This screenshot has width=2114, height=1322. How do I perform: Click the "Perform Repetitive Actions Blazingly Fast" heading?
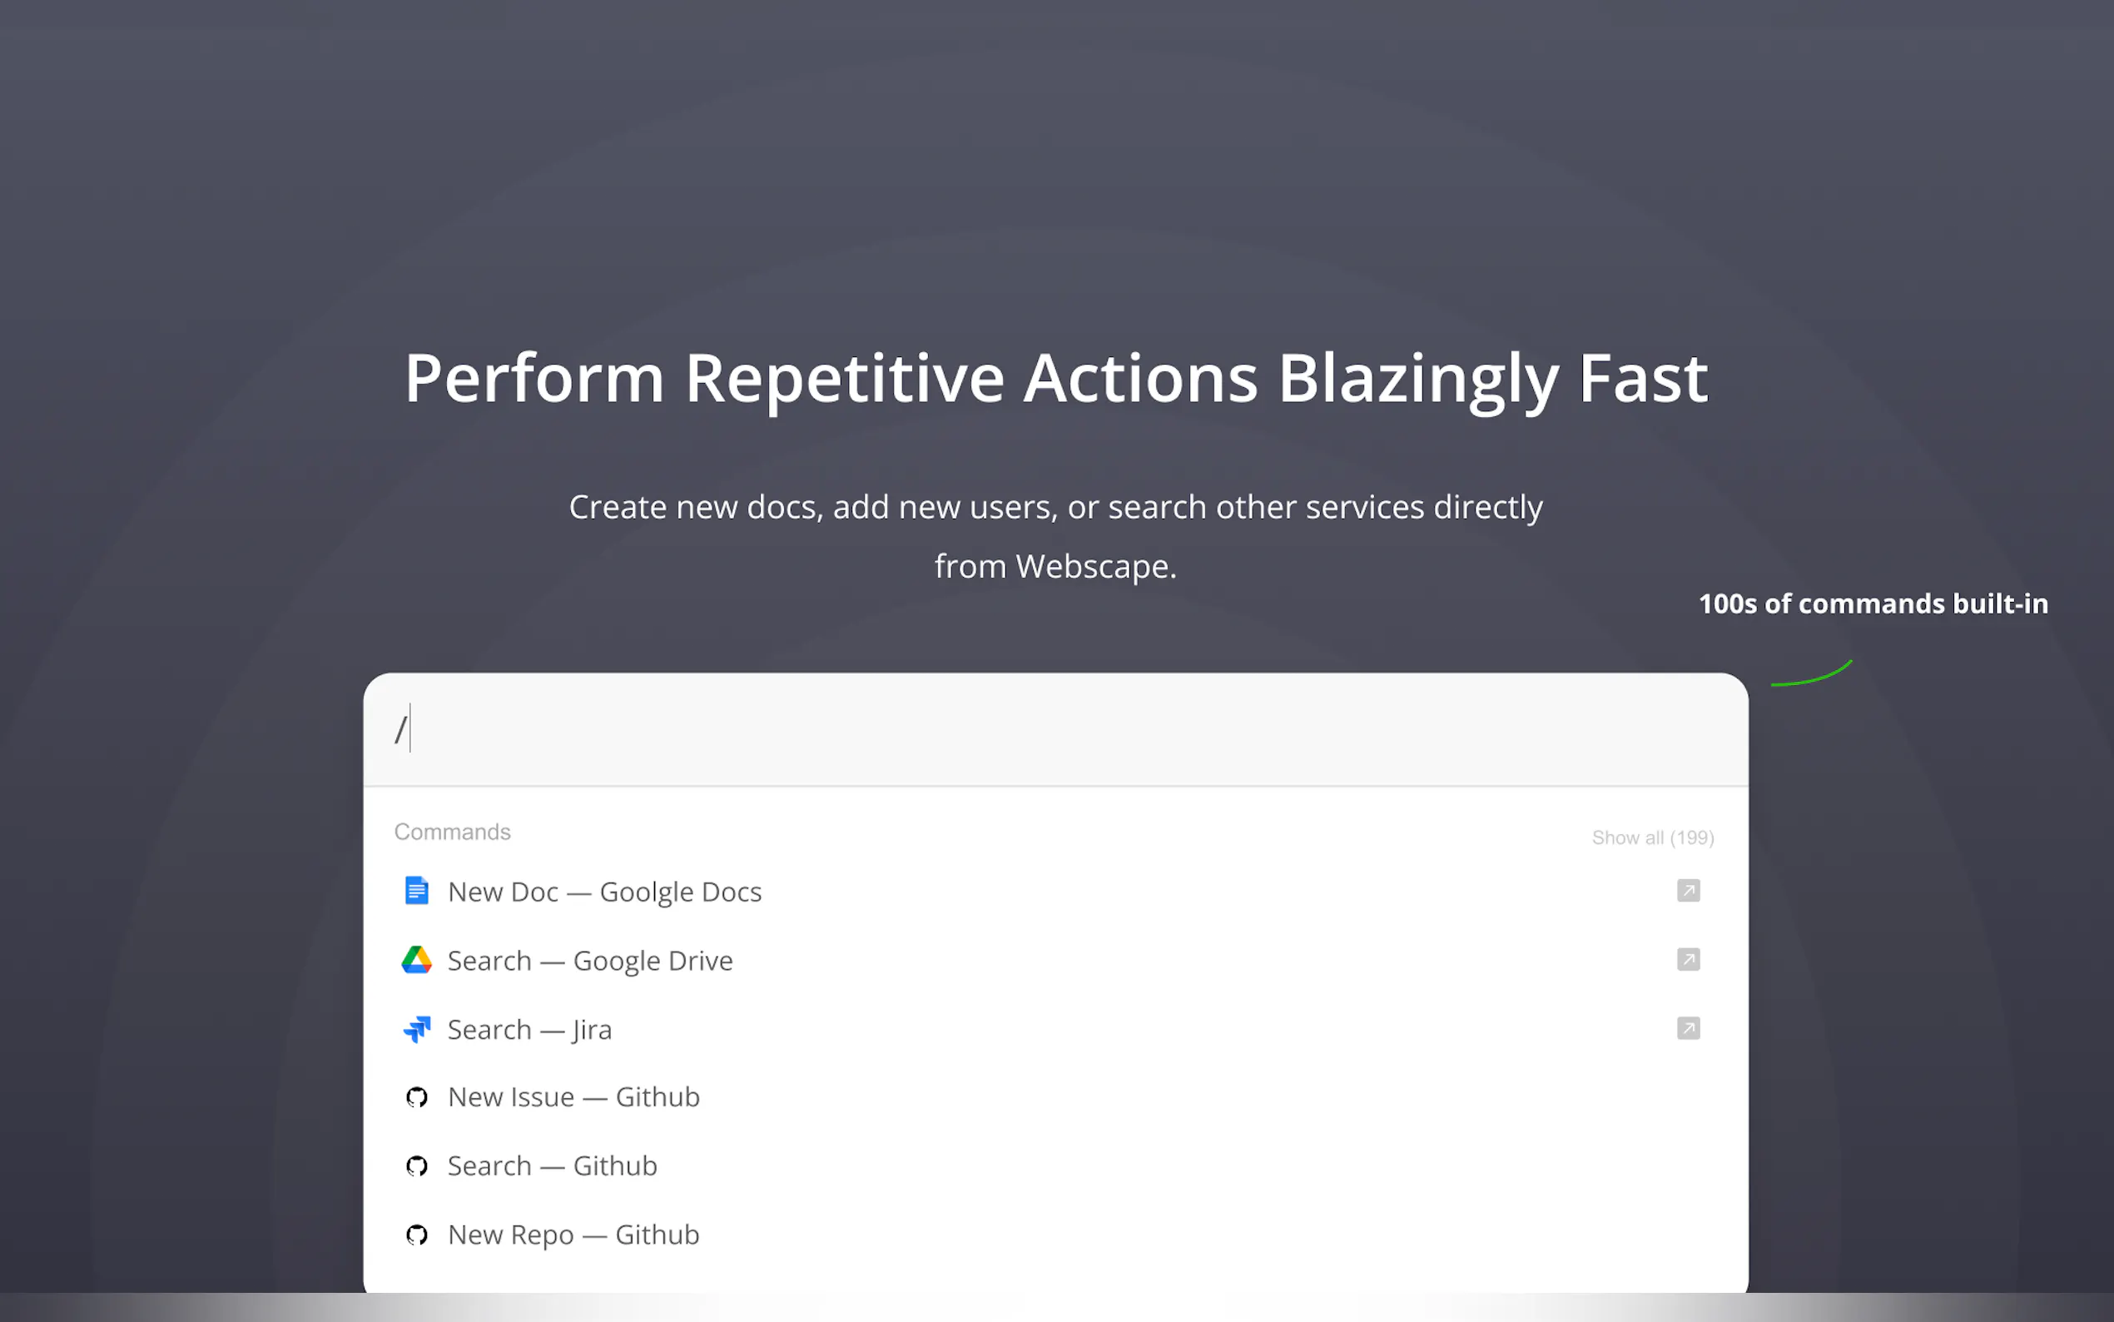click(x=1055, y=378)
